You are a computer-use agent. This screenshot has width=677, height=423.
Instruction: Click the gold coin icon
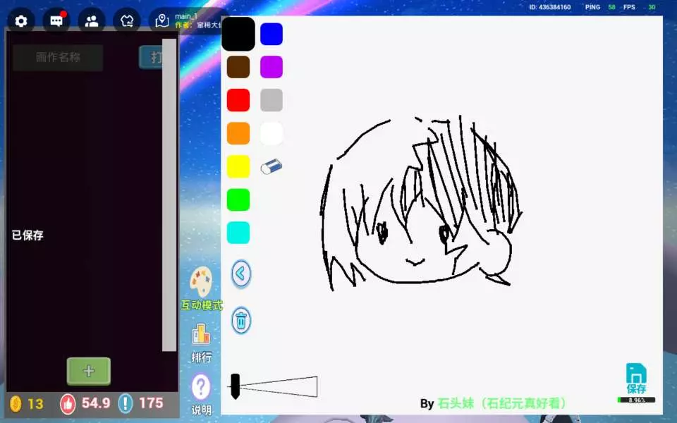click(16, 403)
